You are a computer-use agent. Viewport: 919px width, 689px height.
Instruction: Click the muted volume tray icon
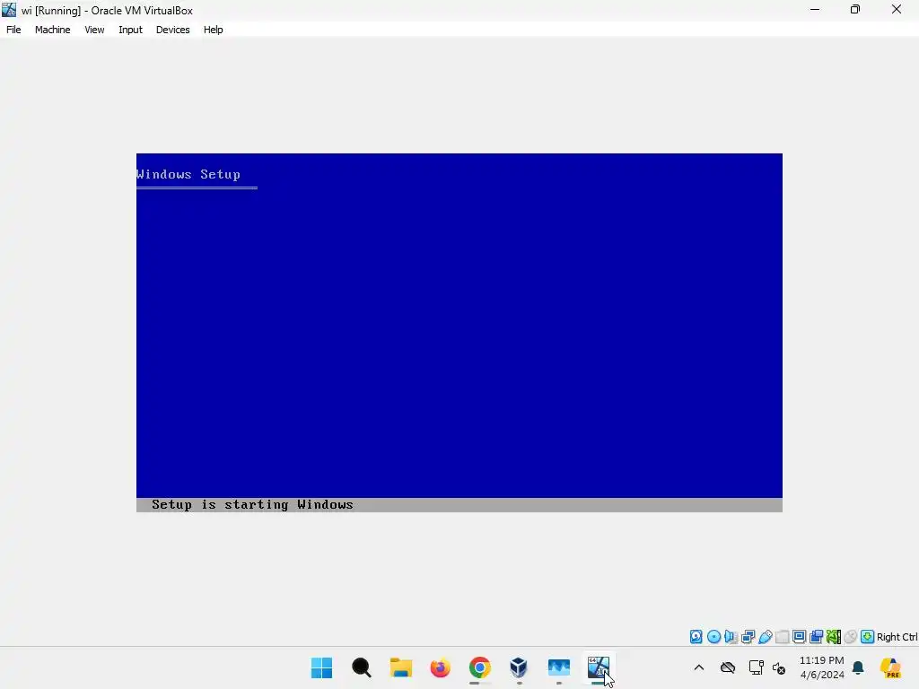point(779,667)
